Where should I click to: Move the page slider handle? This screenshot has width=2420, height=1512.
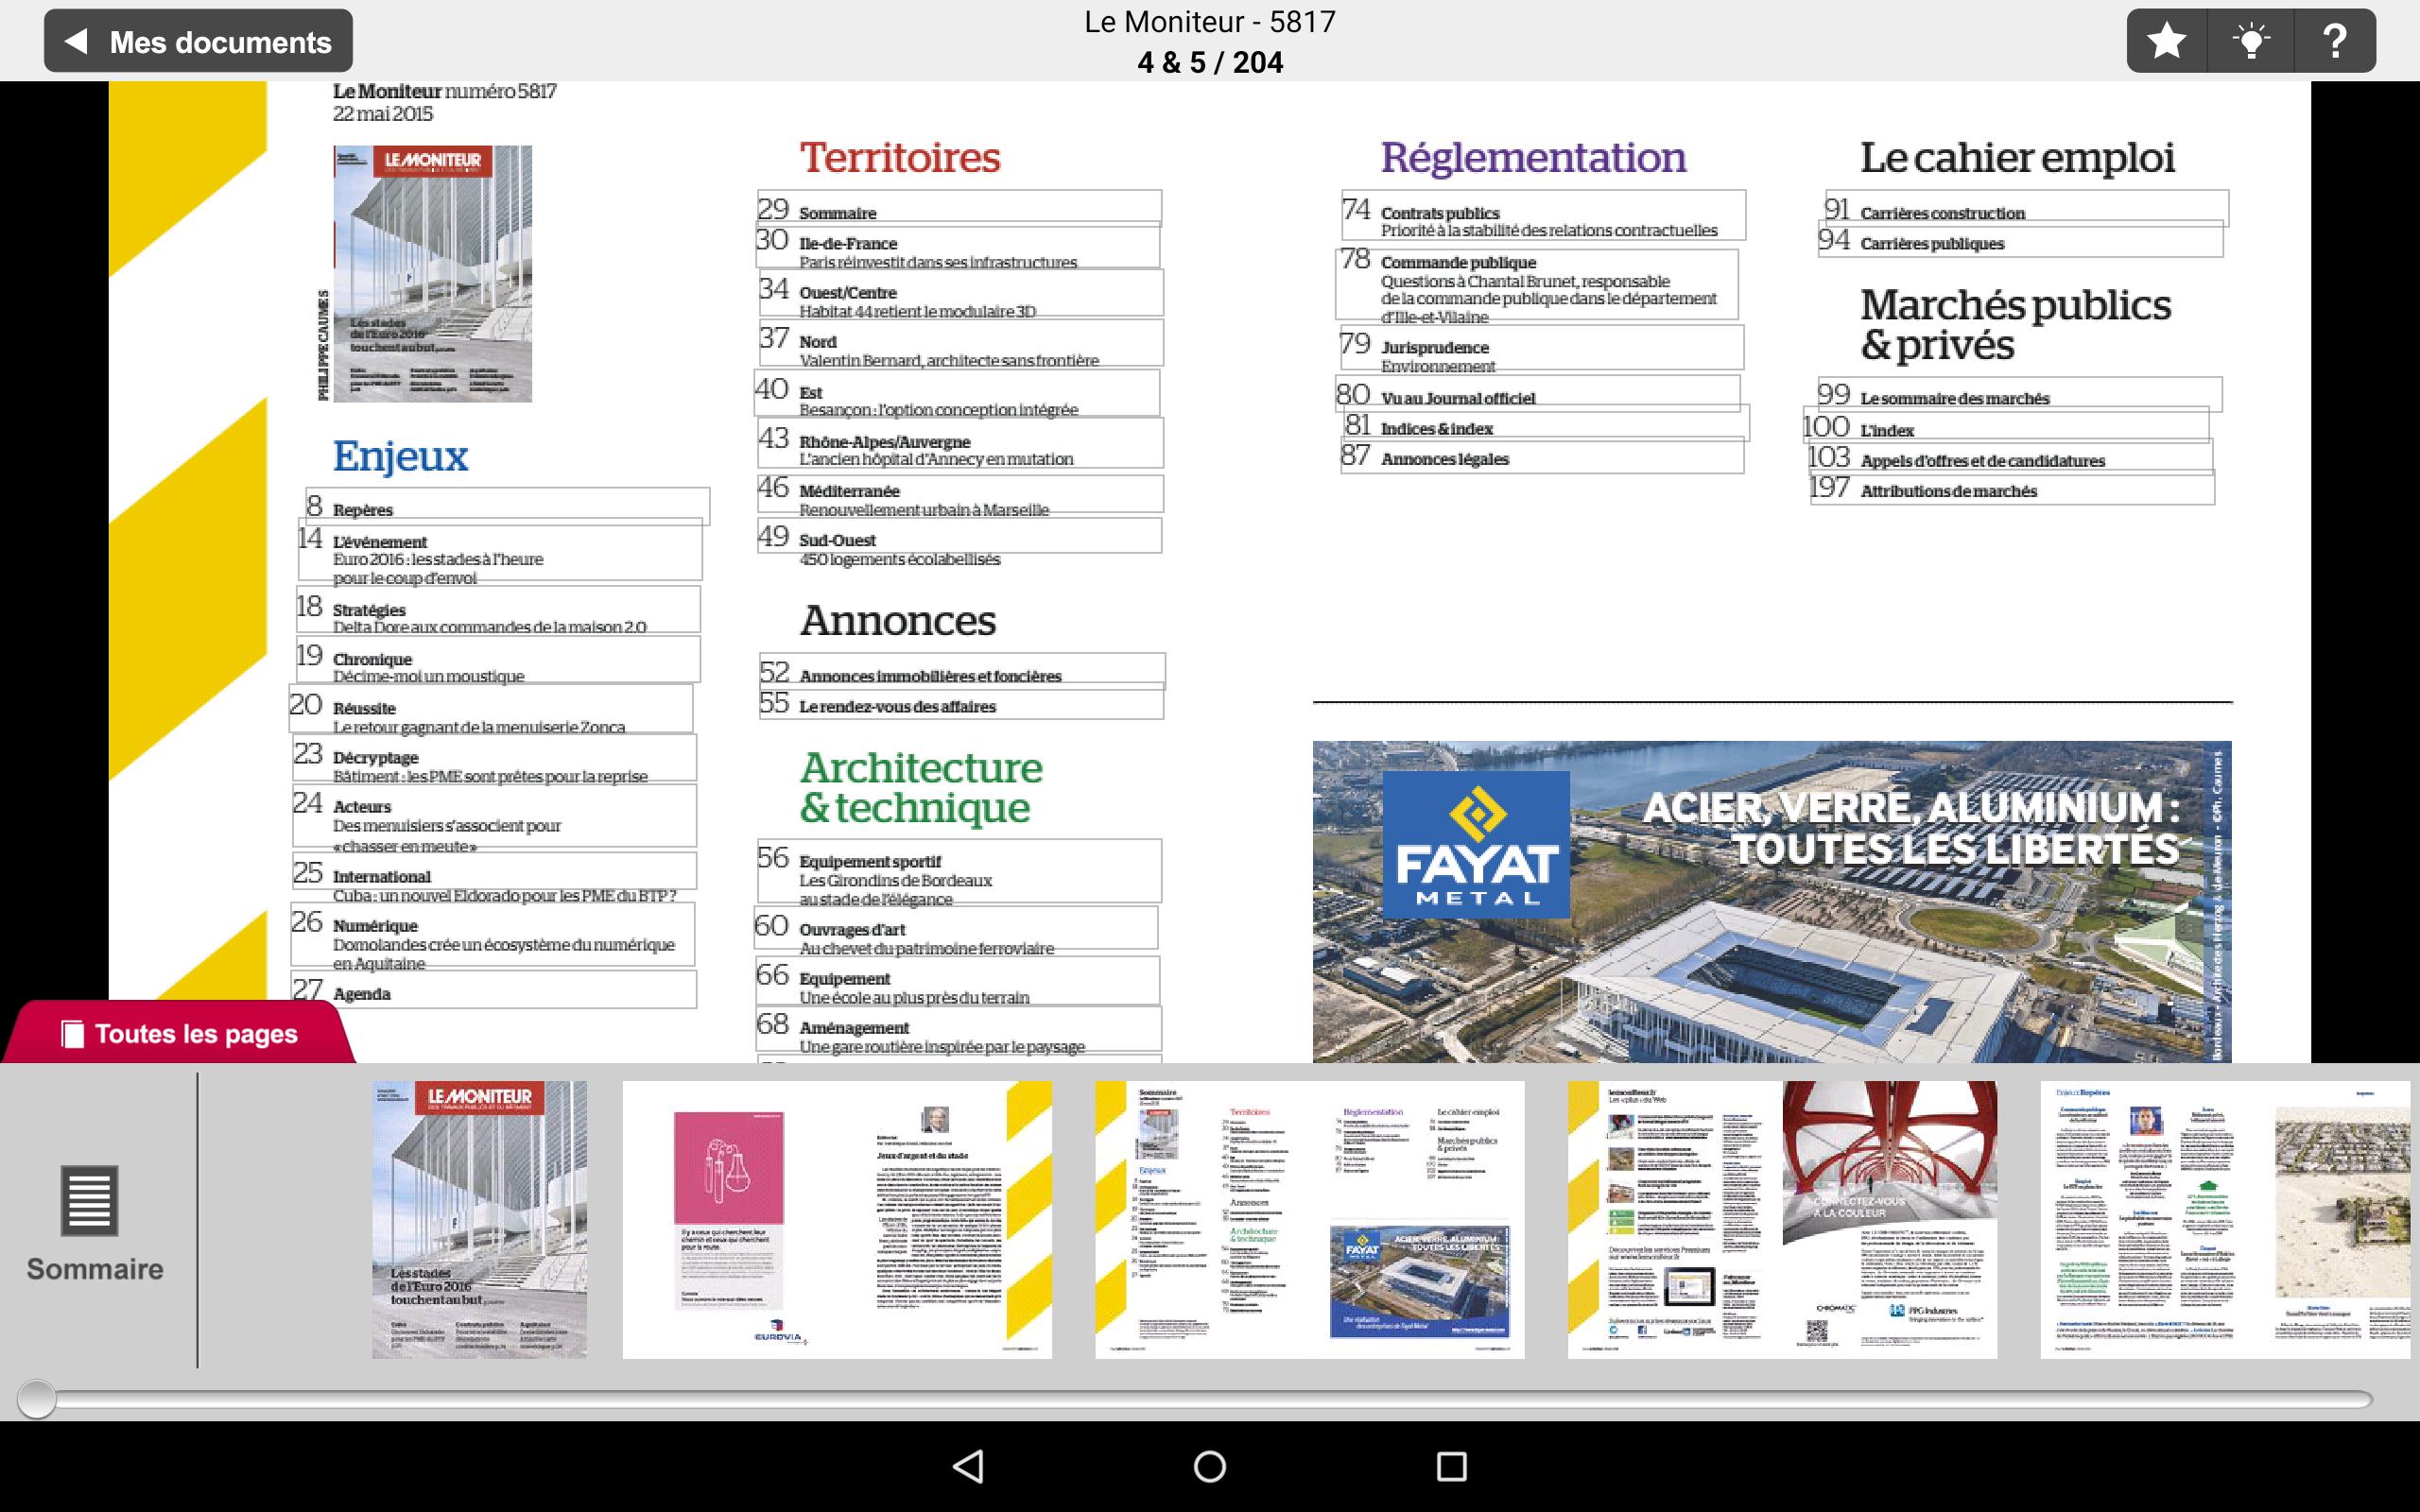[37, 1398]
